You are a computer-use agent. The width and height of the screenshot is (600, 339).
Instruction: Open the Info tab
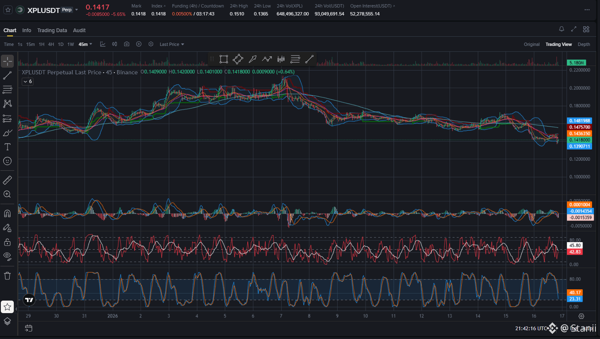(x=27, y=30)
